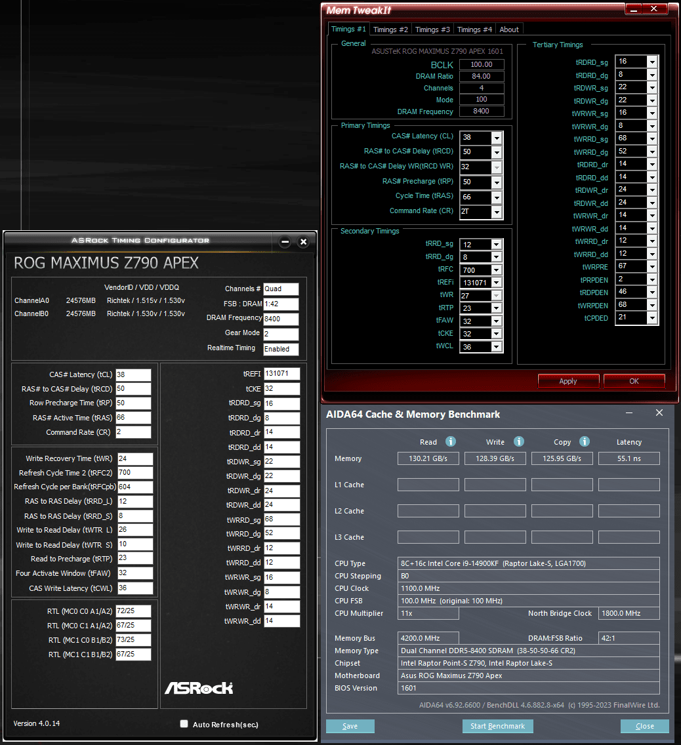Click the Memory Read result 130.21 GB/s
Image resolution: width=681 pixels, height=745 pixels.
428,458
